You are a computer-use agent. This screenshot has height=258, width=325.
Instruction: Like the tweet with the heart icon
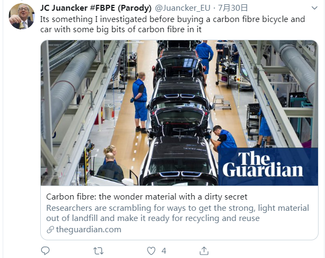click(x=151, y=251)
